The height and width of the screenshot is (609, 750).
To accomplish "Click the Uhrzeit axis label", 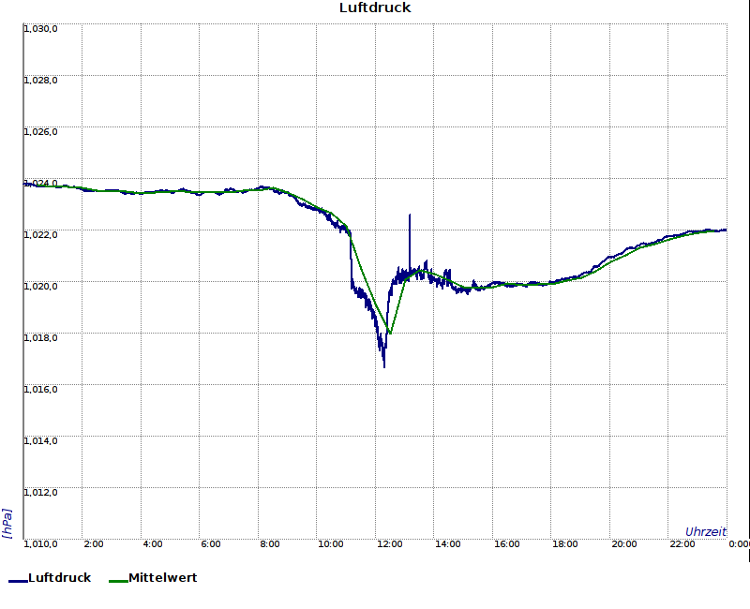I will (x=706, y=531).
